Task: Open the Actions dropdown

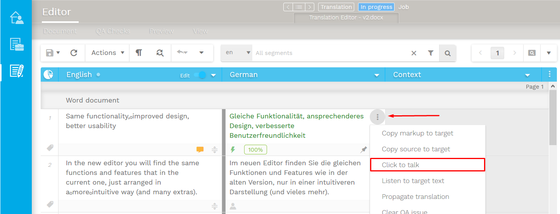Action: tap(107, 53)
